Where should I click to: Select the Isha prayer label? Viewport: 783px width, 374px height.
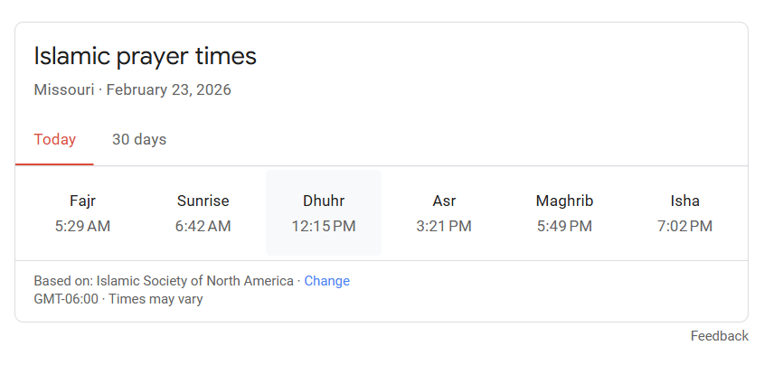pyautogui.click(x=684, y=201)
